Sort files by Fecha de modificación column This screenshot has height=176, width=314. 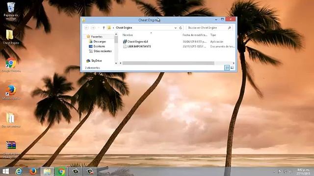point(195,35)
